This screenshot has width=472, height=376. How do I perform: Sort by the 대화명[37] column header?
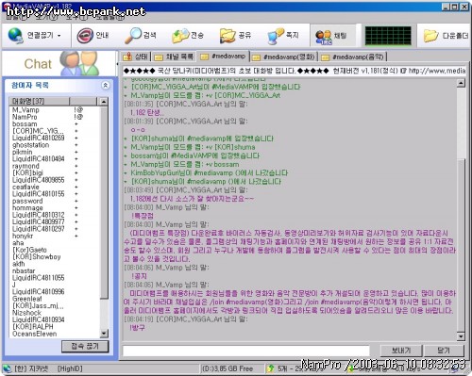pyautogui.click(x=39, y=101)
